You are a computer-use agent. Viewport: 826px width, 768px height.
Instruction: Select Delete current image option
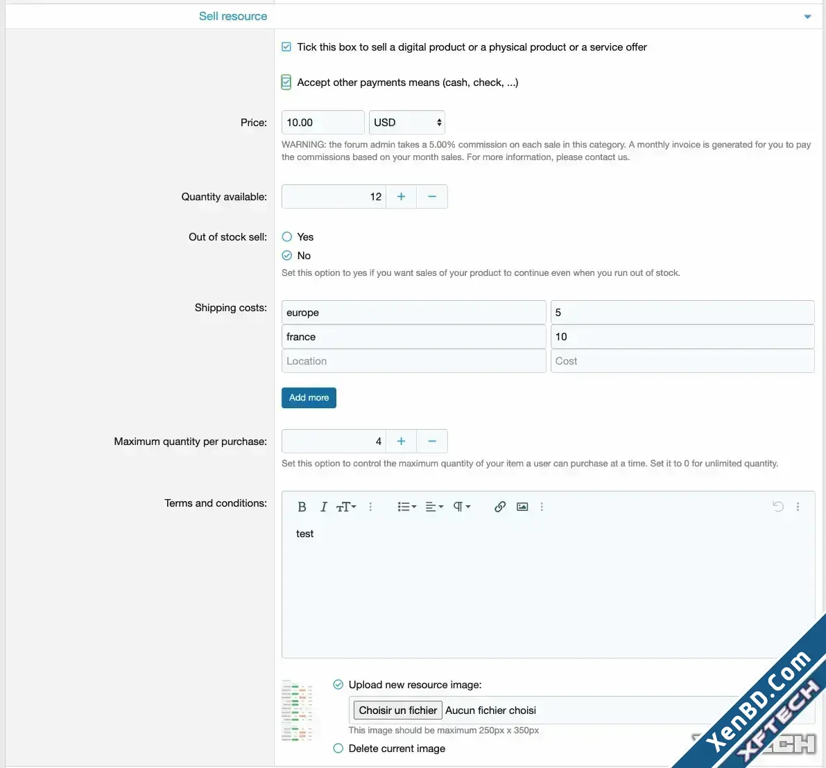click(338, 748)
